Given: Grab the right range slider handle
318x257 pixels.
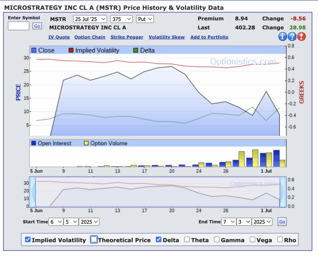Looking at the screenshot, I should point(283,192).
